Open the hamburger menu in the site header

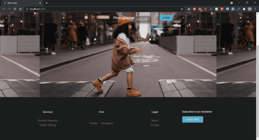86,18
